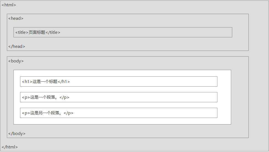Click the opening <p> of 这是另一个段落。
The height and width of the screenshot is (152, 269).
[26, 113]
